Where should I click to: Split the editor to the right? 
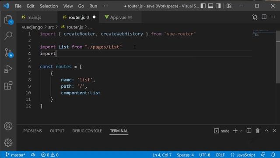point(264,17)
